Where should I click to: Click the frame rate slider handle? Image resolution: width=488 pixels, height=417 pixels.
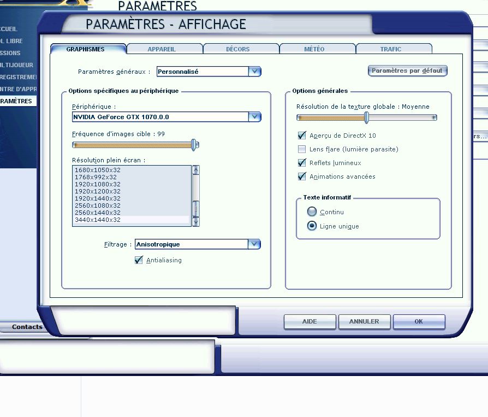click(x=194, y=145)
